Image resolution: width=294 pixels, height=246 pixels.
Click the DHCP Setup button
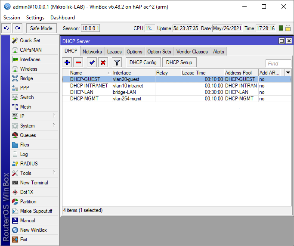click(179, 62)
